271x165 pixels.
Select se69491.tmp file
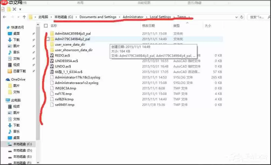click(65, 105)
